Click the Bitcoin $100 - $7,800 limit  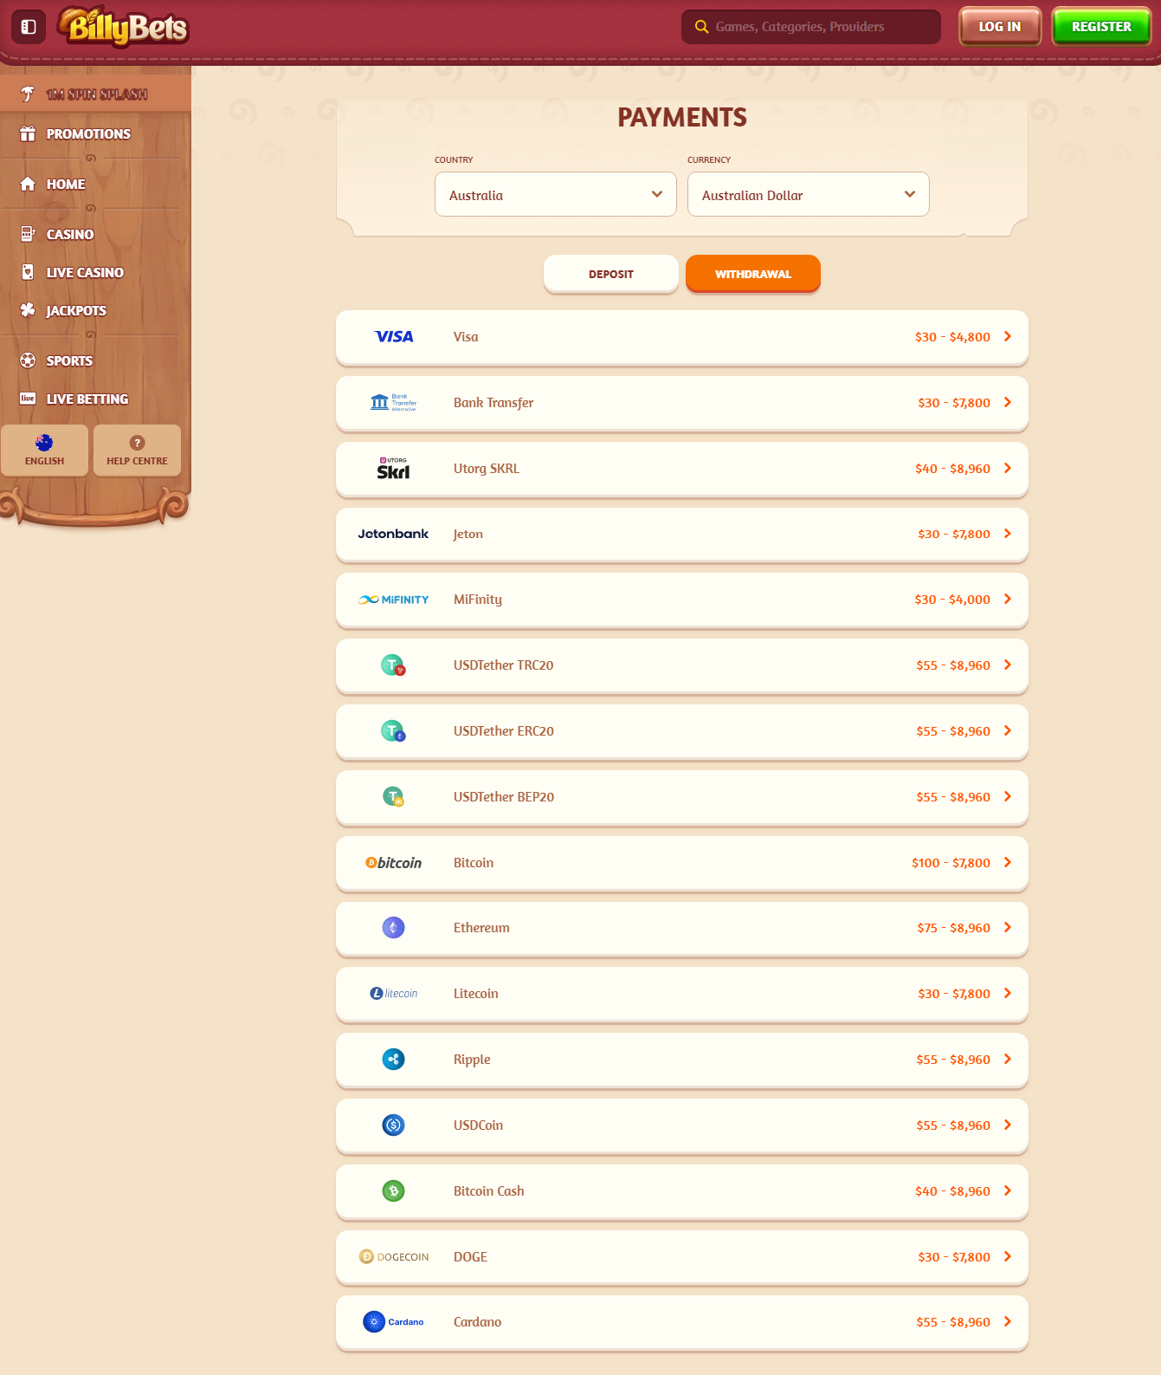point(951,863)
